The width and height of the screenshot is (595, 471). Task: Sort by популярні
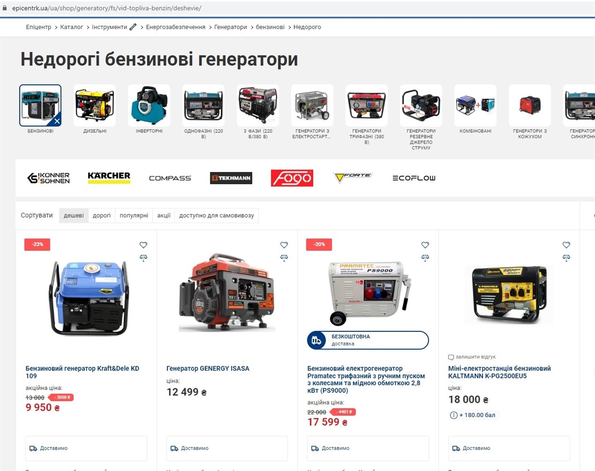point(134,215)
